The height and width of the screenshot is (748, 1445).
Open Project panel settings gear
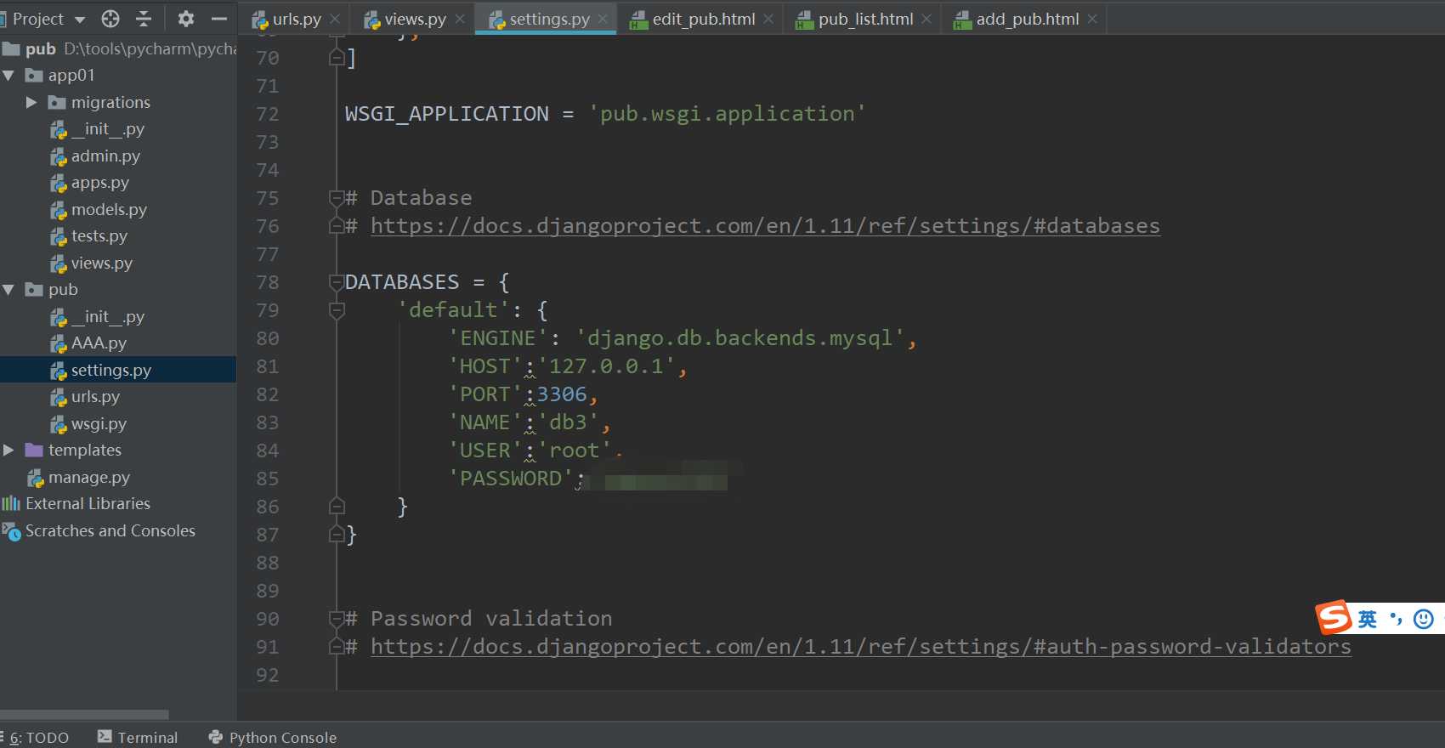click(x=186, y=19)
